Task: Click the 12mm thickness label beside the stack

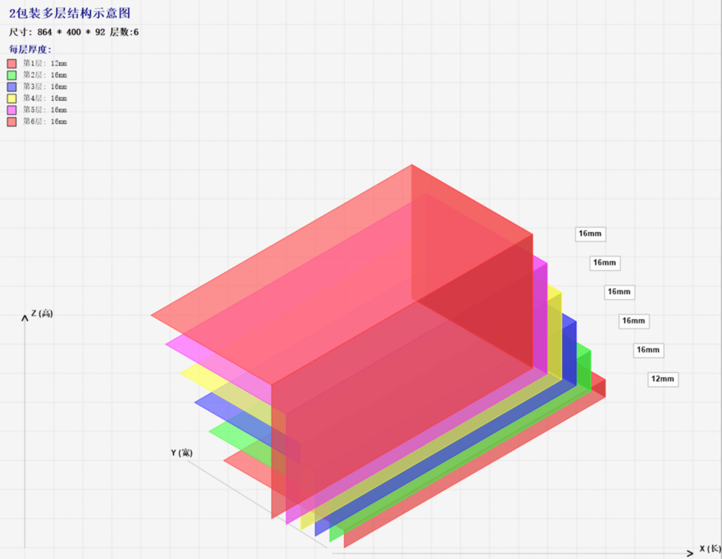Action: click(x=662, y=379)
